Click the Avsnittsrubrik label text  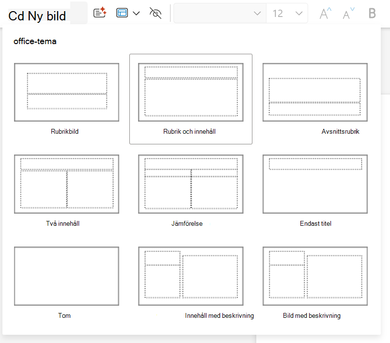[340, 131]
